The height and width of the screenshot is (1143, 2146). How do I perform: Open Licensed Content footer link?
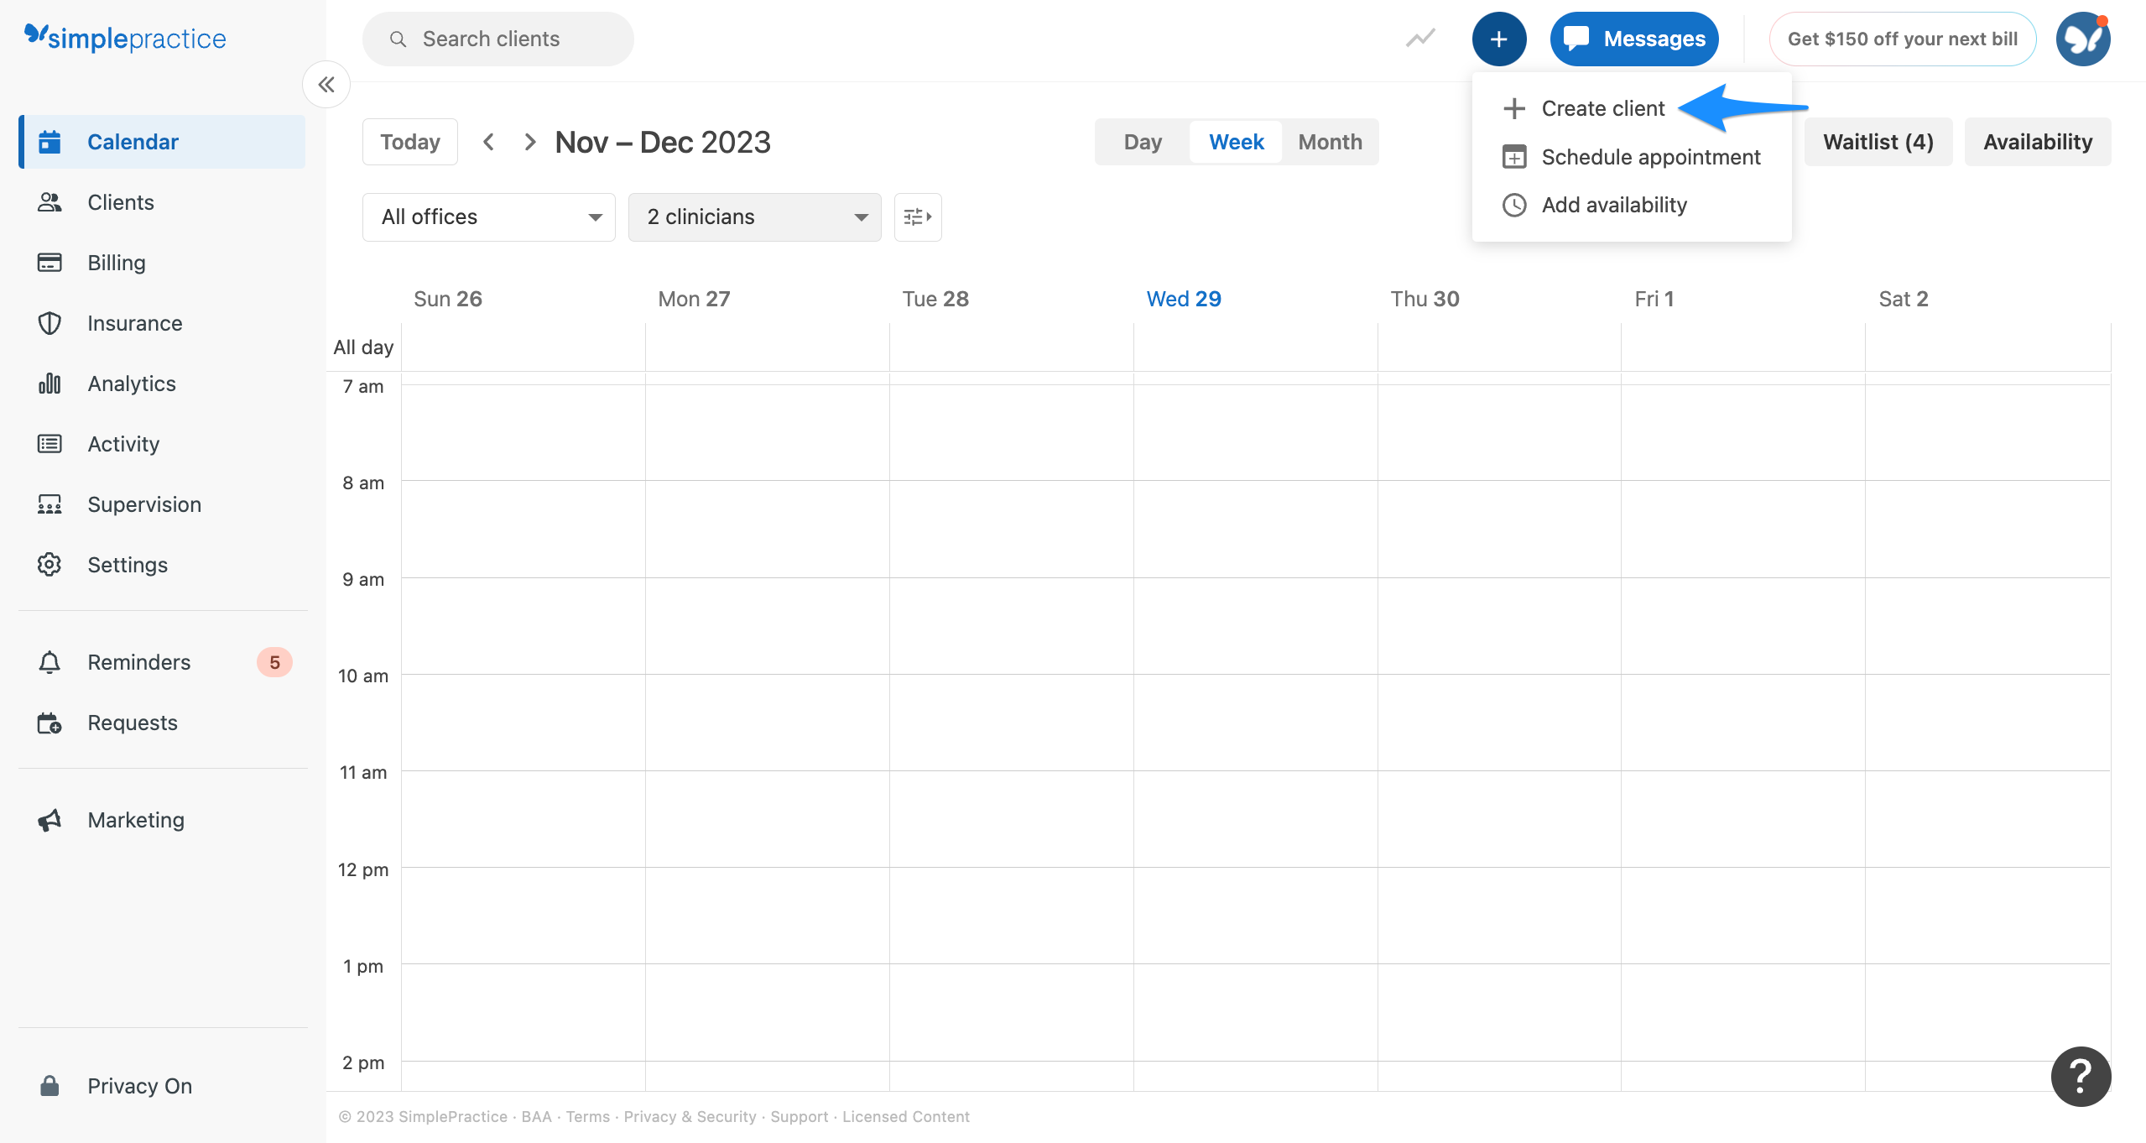906,1116
